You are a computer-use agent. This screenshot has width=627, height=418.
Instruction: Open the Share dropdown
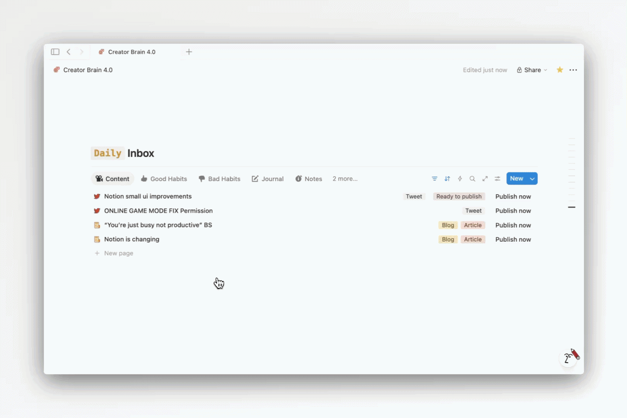(532, 70)
